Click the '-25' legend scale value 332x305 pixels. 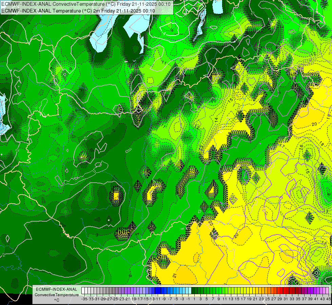pos(115,299)
